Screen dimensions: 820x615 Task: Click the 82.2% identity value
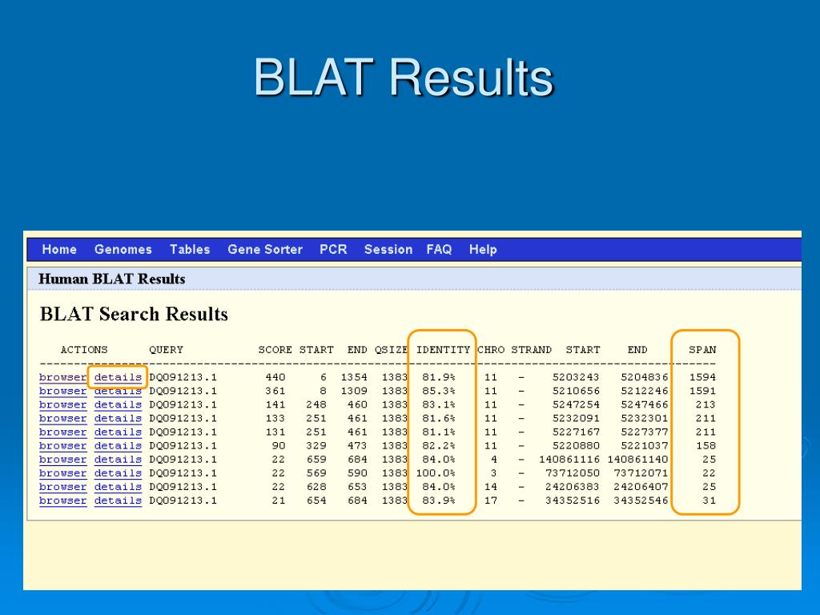tap(439, 445)
